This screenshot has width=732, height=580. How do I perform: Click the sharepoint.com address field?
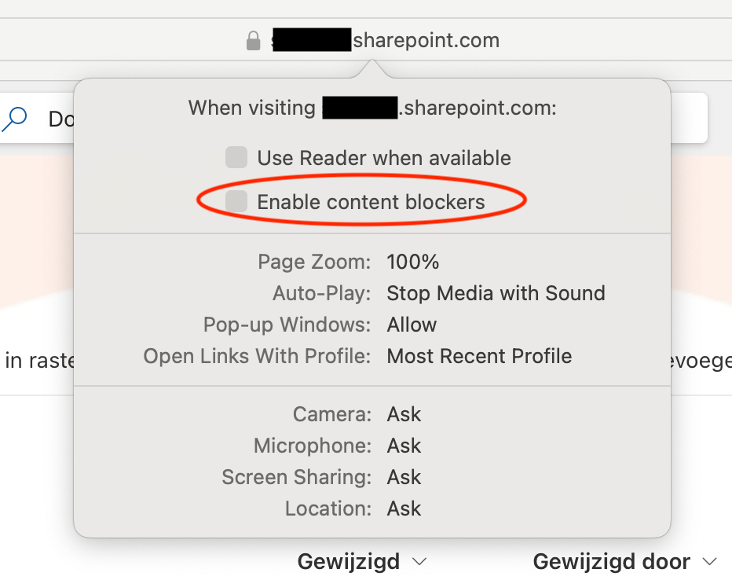click(372, 40)
